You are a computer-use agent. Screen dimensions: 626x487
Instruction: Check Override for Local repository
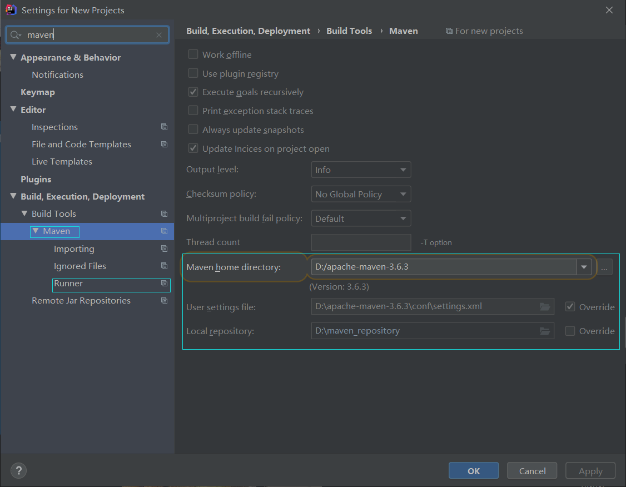[x=570, y=331]
